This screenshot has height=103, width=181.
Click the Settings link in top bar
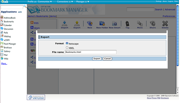click(x=159, y=1)
